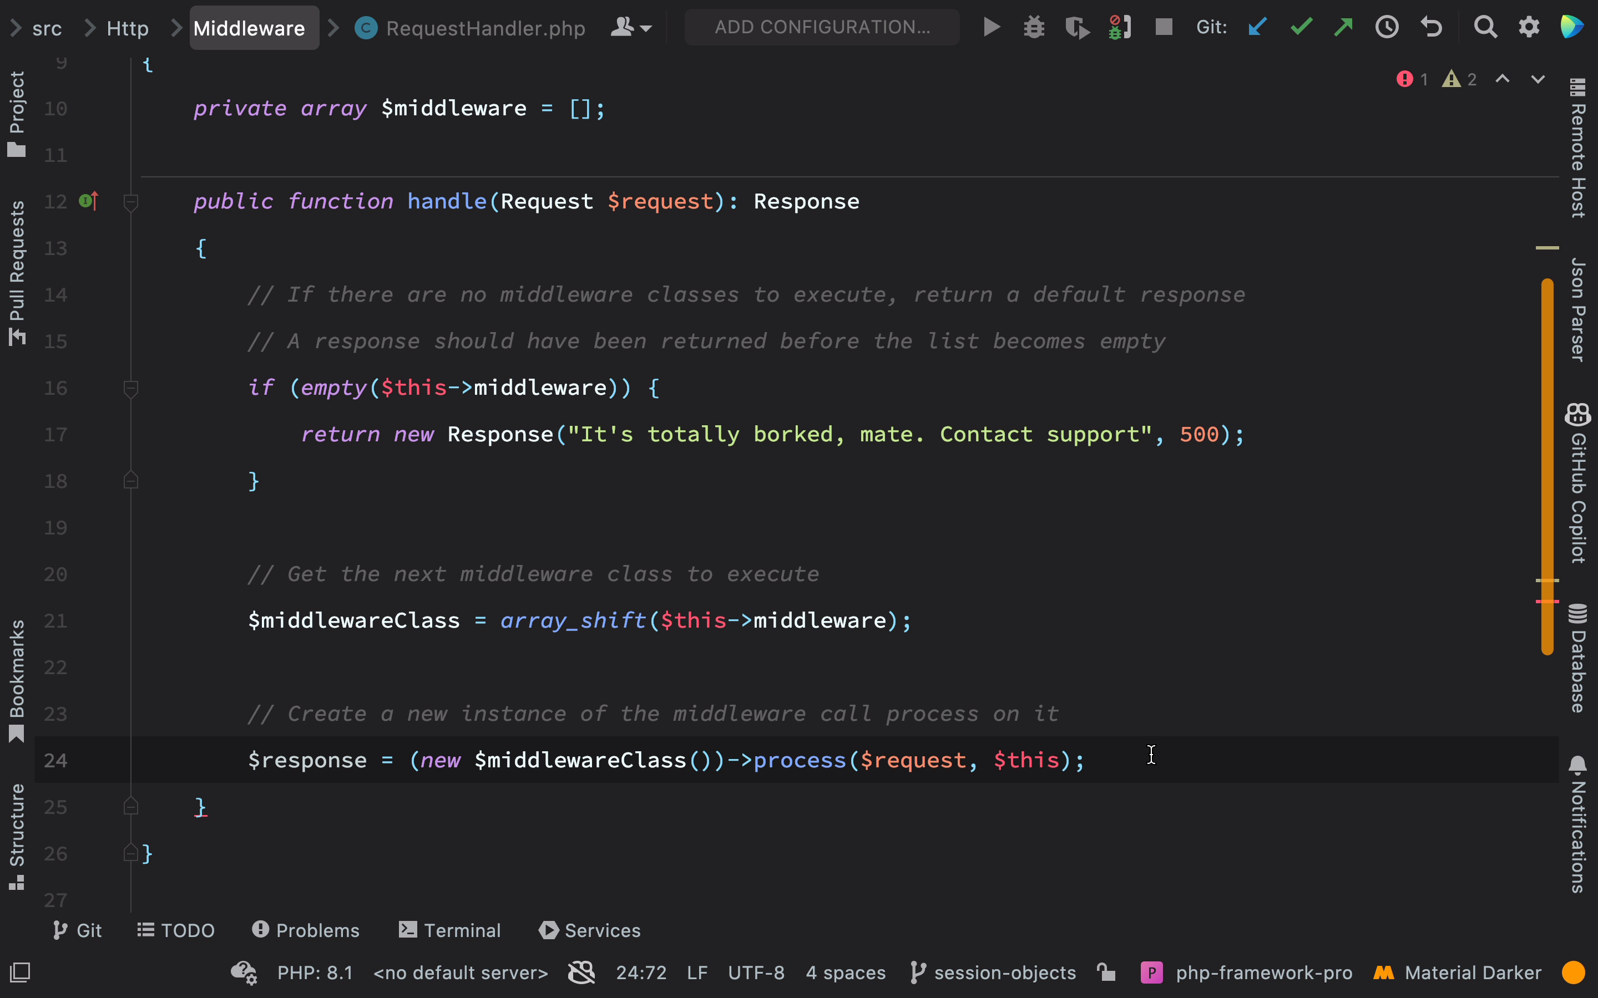1598x998 pixels.
Task: Run with coverage shield icon
Action: (1077, 27)
